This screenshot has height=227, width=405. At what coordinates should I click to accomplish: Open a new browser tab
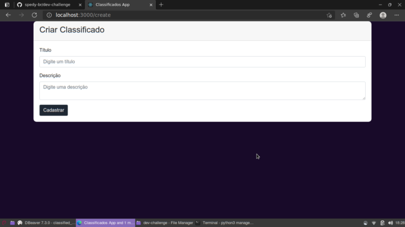pos(161,4)
